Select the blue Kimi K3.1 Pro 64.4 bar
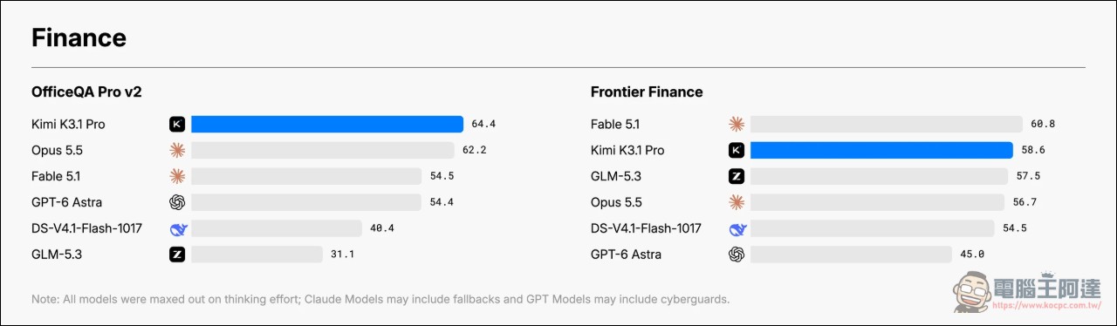1117x326 pixels. click(x=327, y=125)
